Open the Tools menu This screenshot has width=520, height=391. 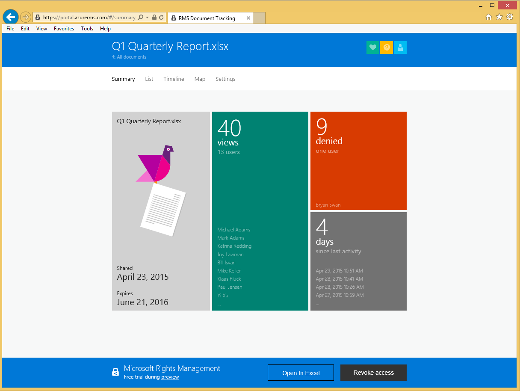coord(87,29)
